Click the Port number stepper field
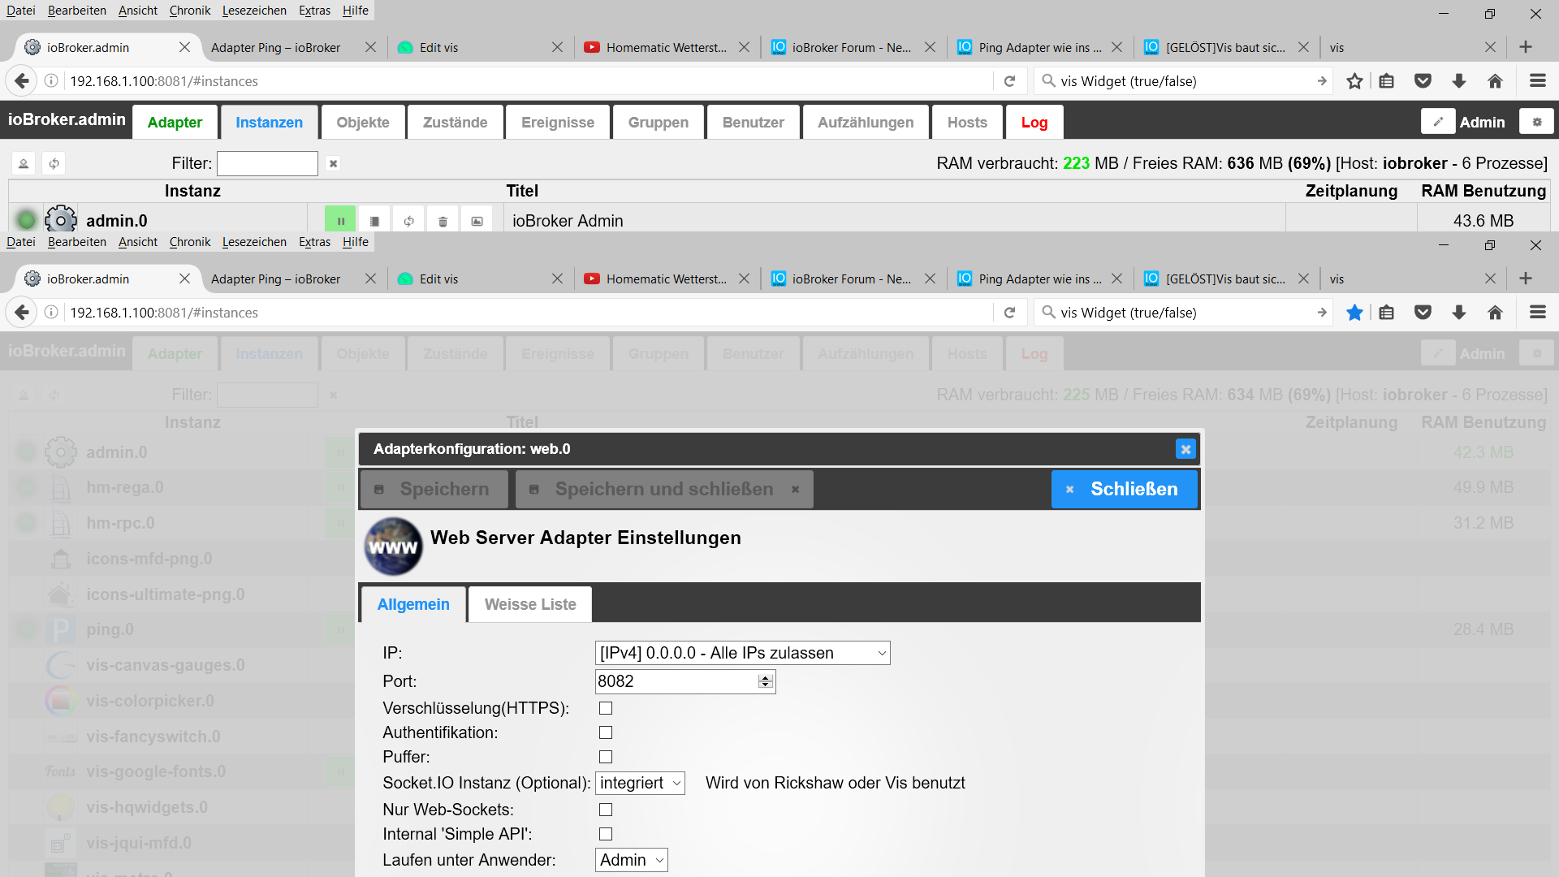Image resolution: width=1559 pixels, height=877 pixels. tap(676, 681)
